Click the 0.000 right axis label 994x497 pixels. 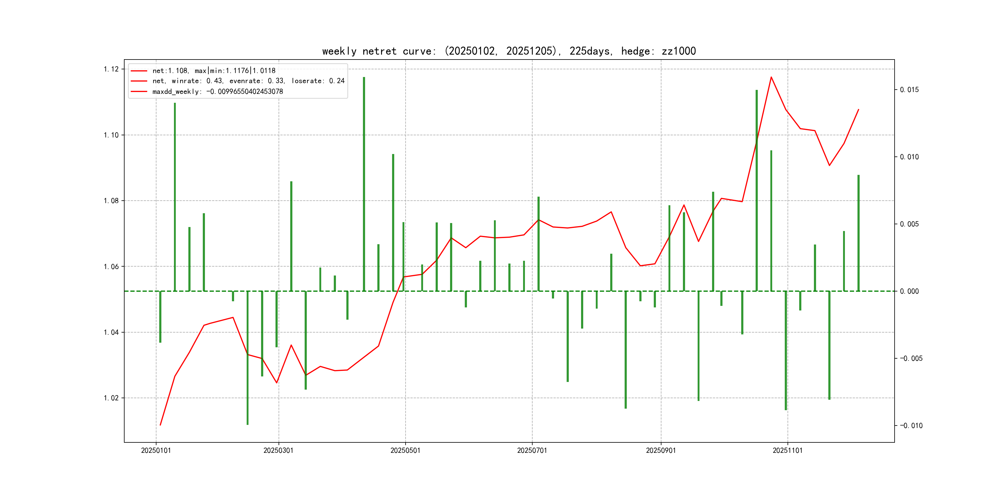909,291
